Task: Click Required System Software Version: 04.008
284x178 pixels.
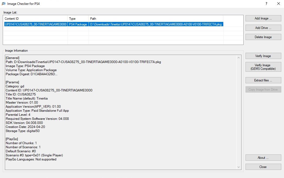Action: click(37, 119)
